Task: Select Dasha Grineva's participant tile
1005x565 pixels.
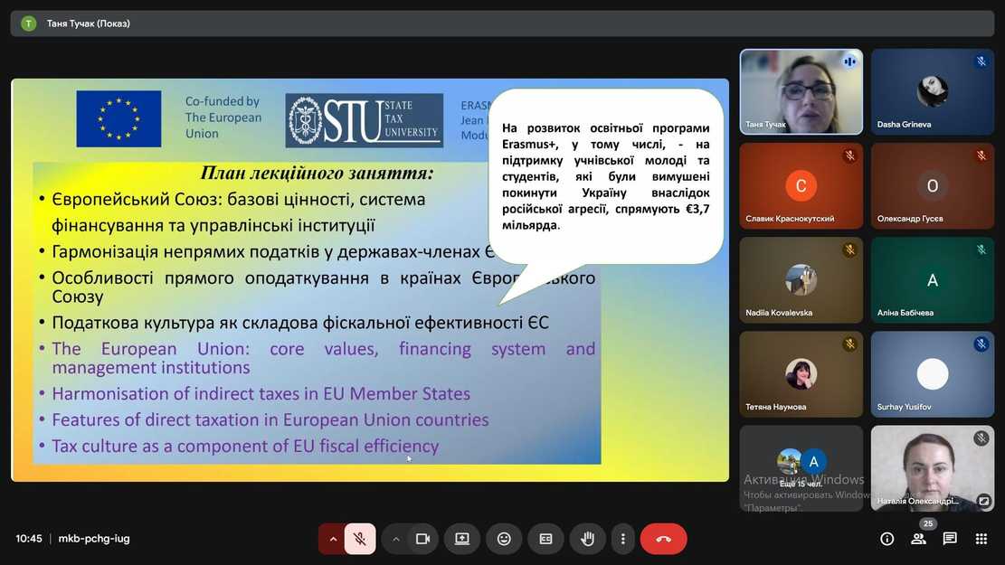Action: [x=933, y=91]
